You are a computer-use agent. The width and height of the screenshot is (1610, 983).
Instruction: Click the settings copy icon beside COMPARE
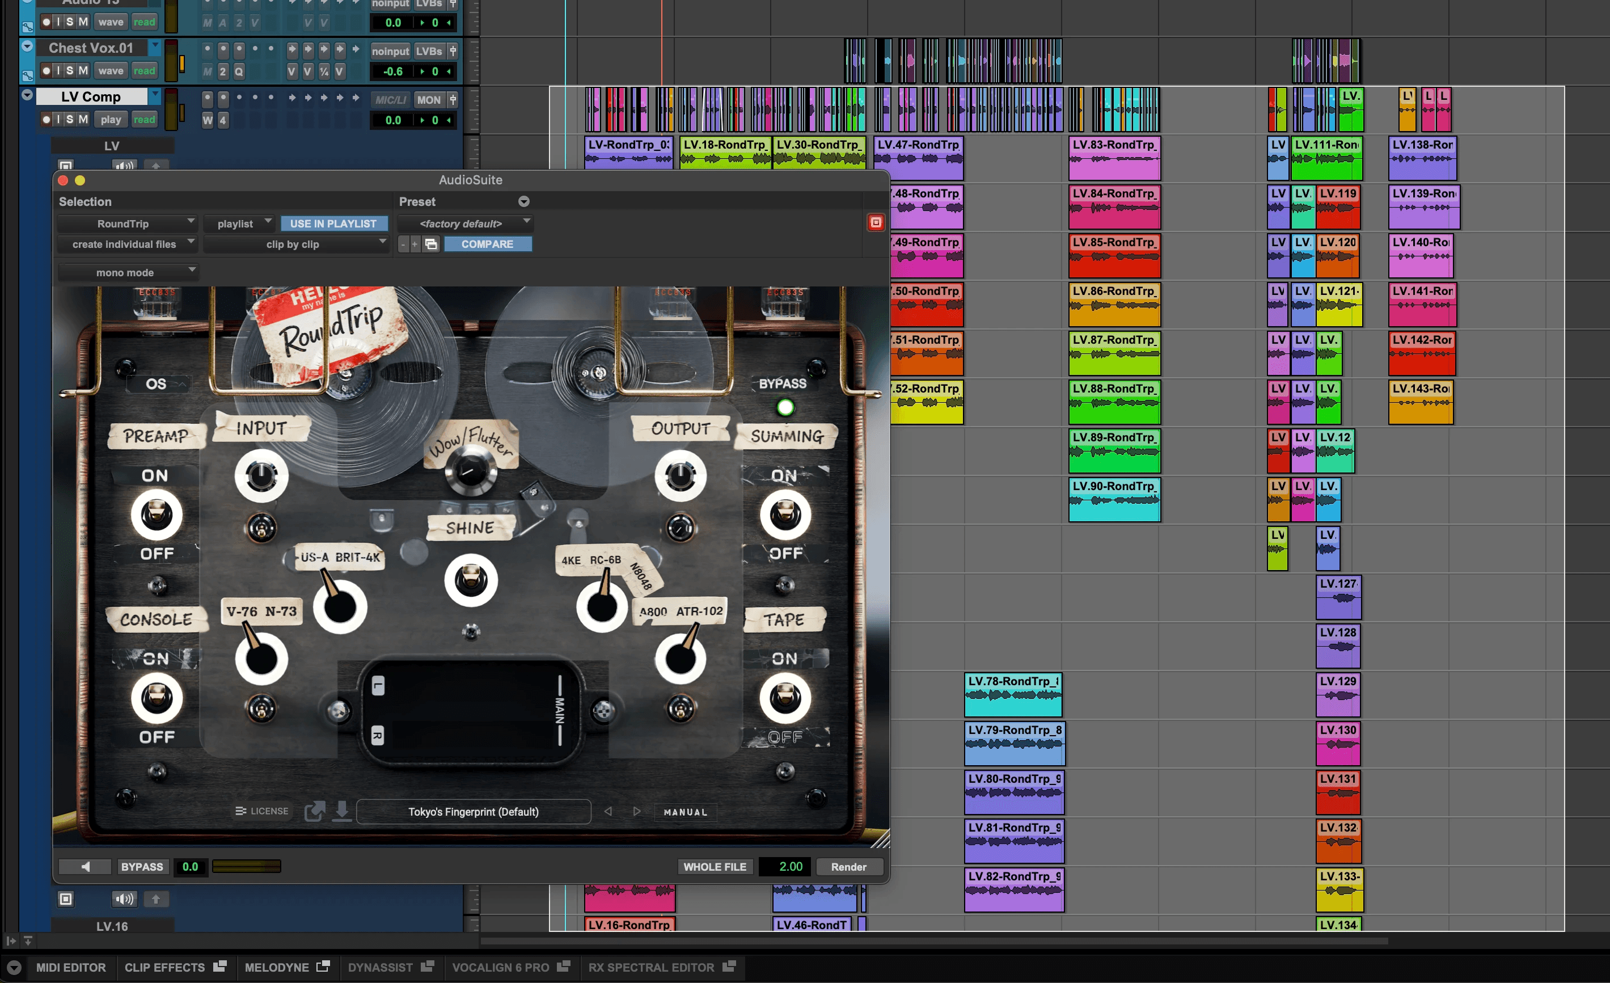click(x=430, y=244)
